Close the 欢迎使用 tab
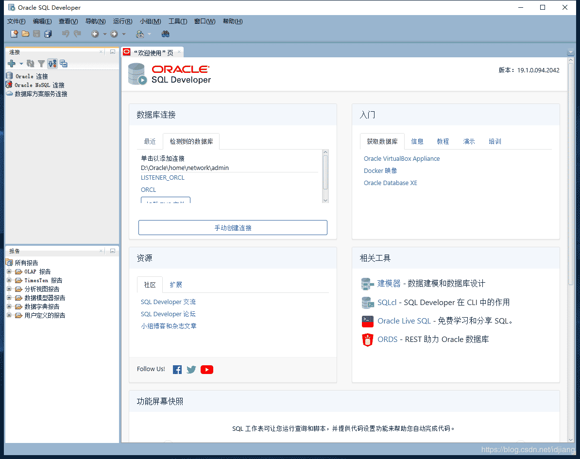The image size is (580, 459). pos(179,52)
